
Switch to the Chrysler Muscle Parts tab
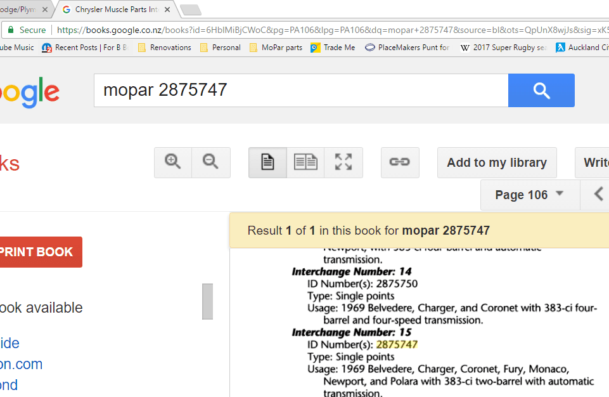(x=117, y=10)
